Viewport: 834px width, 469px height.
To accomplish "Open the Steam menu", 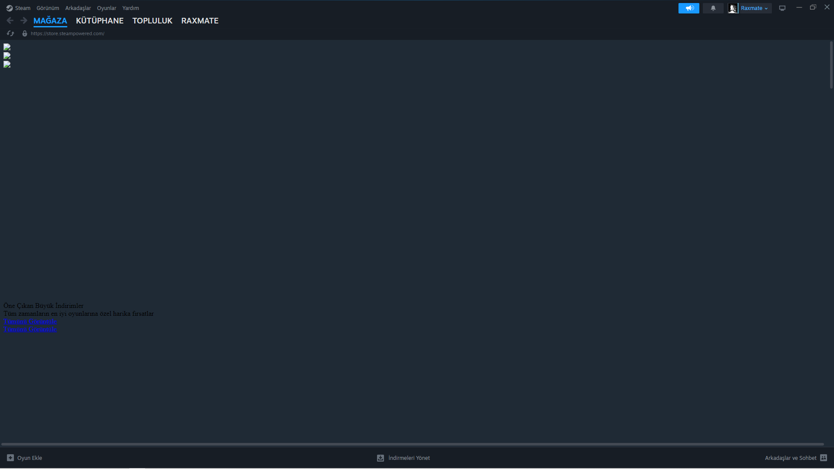I will coord(23,8).
